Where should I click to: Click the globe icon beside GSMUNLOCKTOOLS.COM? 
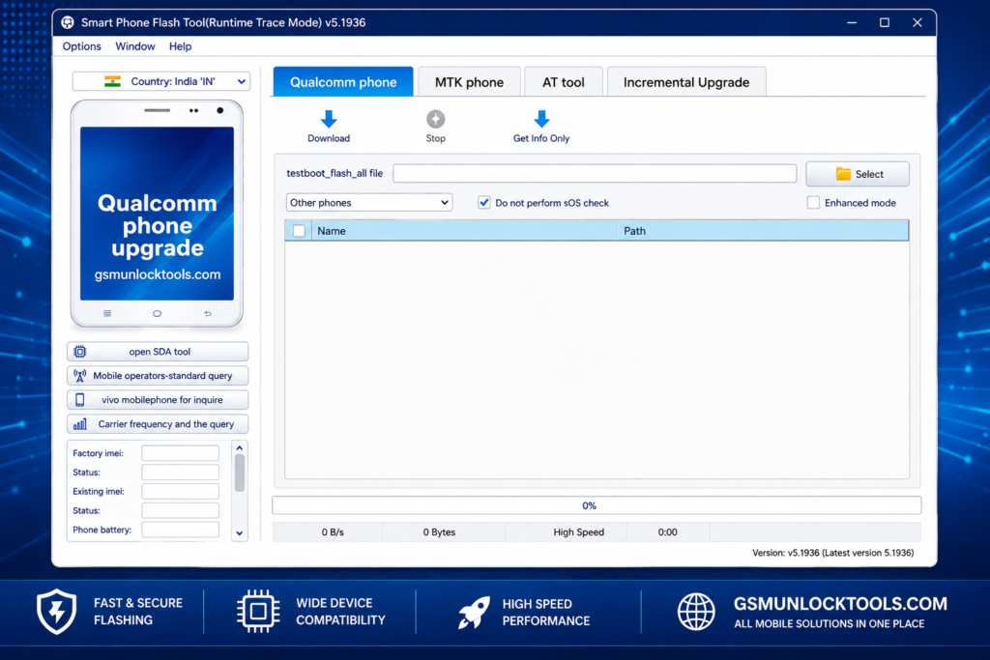696,612
